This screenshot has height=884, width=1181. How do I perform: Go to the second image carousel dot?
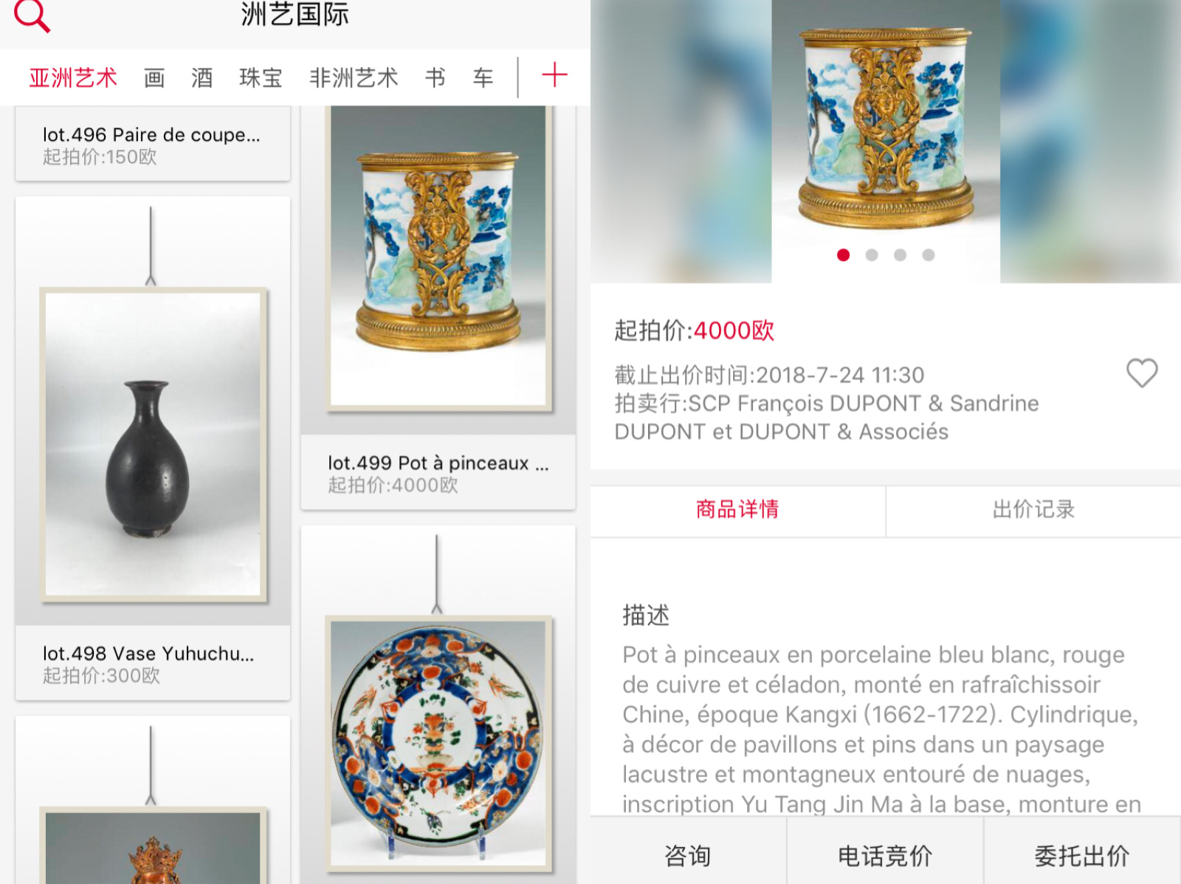tap(872, 255)
